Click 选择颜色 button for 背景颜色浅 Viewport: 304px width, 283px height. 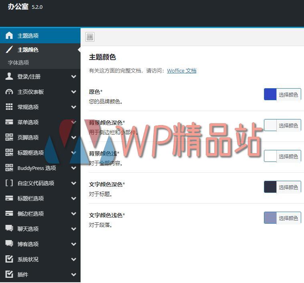(x=288, y=156)
